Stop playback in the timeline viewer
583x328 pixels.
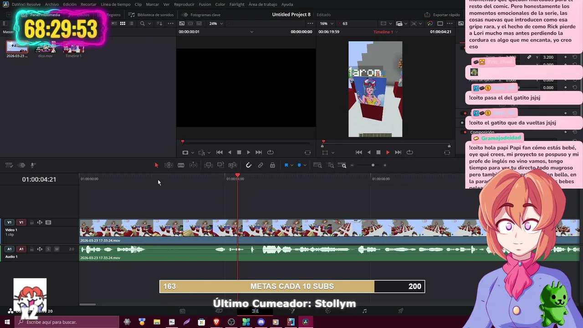[x=378, y=153]
